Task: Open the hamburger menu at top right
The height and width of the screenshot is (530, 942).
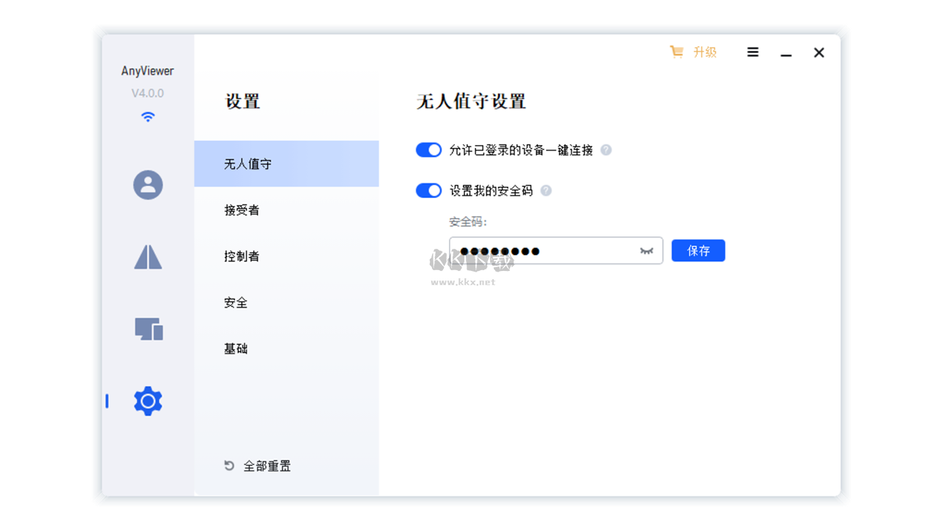Action: 752,52
